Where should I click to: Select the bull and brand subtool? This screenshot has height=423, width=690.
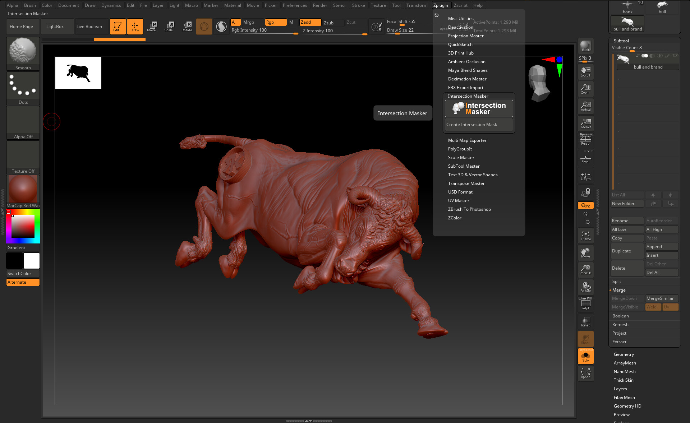pos(648,61)
